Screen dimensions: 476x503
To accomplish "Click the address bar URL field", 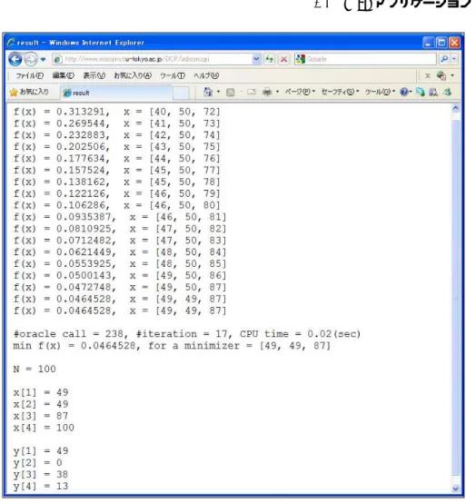I will tap(153, 59).
